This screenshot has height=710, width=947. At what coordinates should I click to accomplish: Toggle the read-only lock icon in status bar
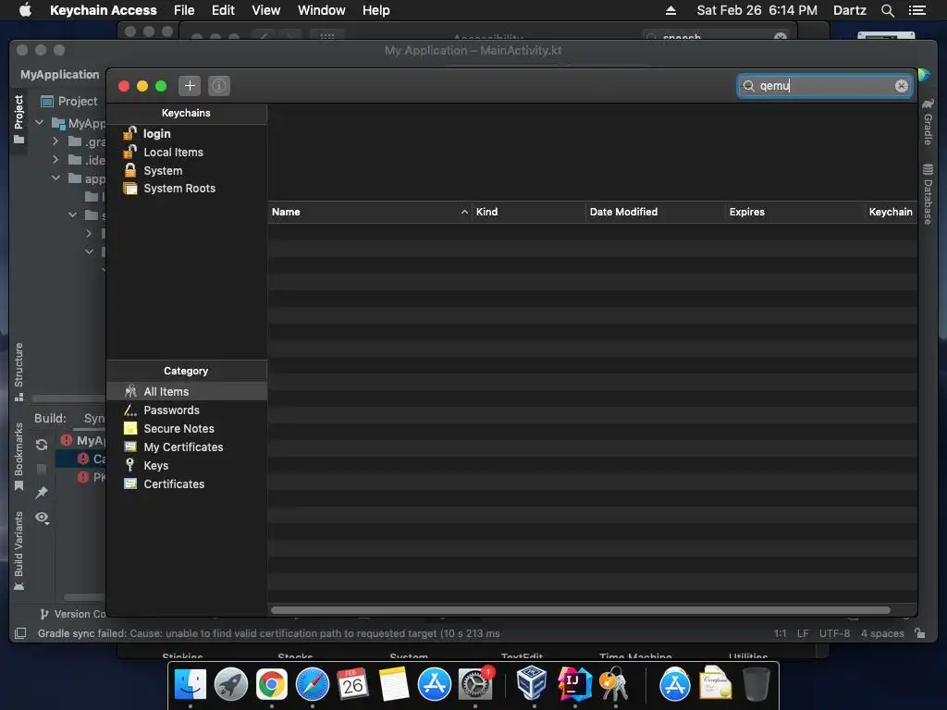(x=919, y=632)
